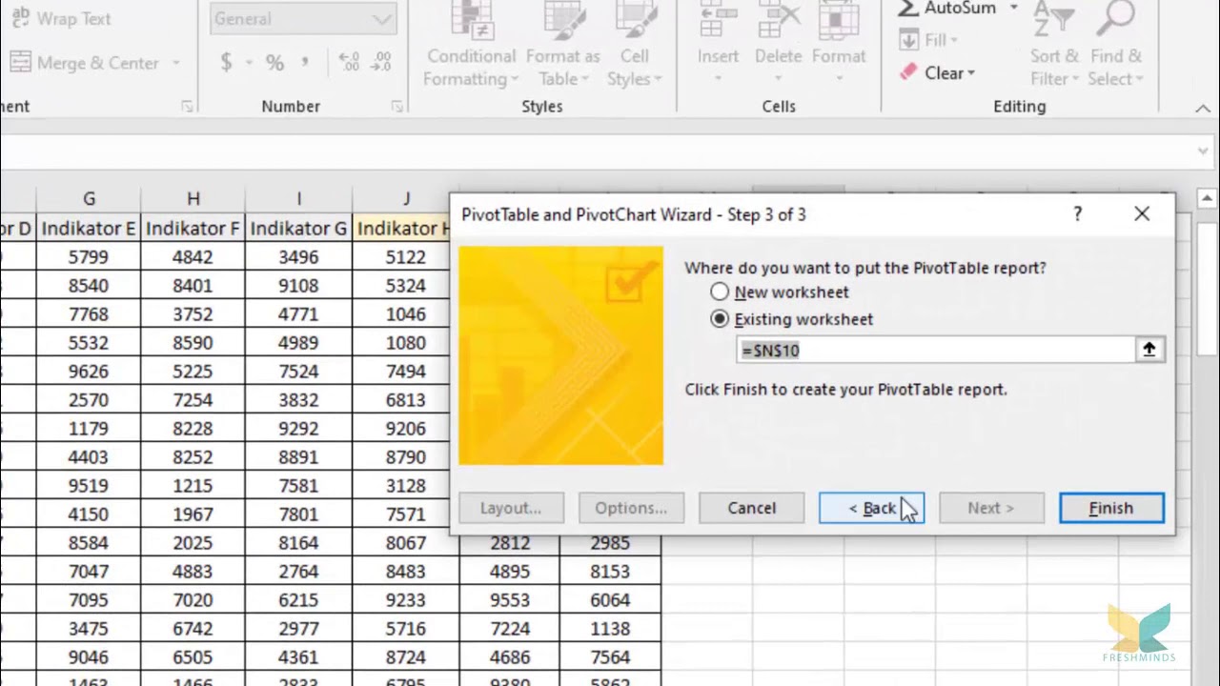Apply Accounting Number Format dollar icon
Viewport: 1220px width, 686px height.
point(226,63)
